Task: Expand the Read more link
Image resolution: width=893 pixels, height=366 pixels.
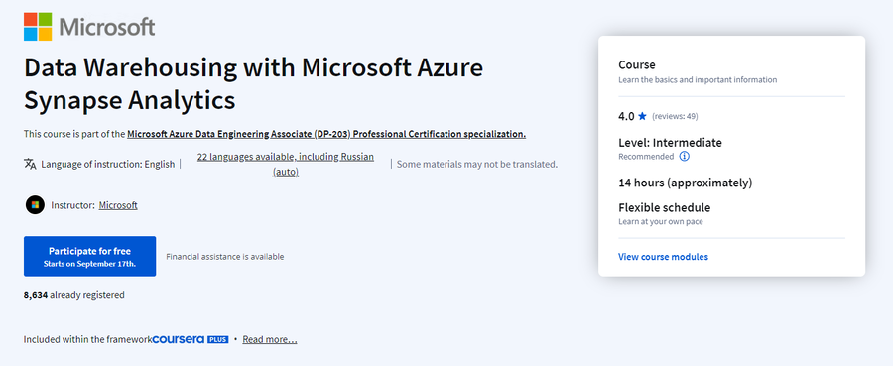Action: (269, 339)
